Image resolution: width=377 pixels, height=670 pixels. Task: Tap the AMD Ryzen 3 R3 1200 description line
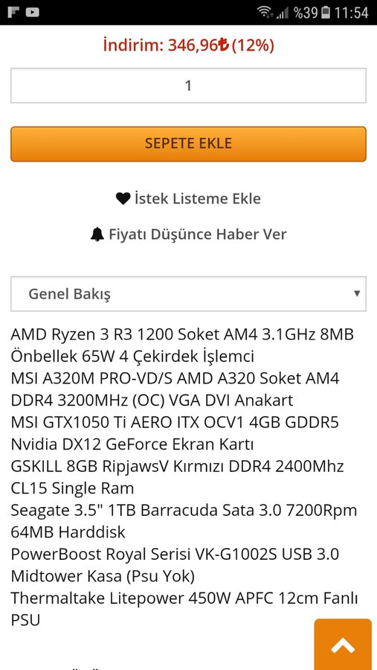pyautogui.click(x=182, y=345)
